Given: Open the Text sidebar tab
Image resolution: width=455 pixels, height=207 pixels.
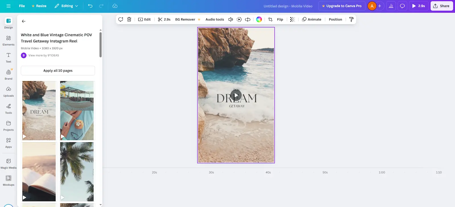Looking at the screenshot, I should click(9, 57).
